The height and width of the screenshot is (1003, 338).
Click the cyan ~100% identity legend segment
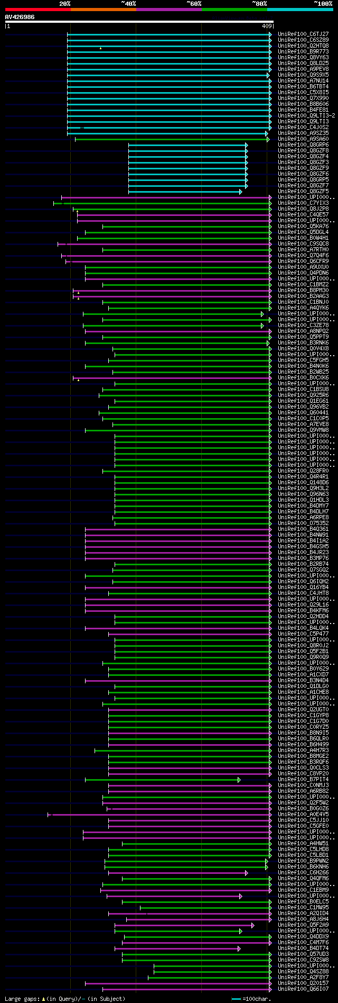(x=300, y=10)
